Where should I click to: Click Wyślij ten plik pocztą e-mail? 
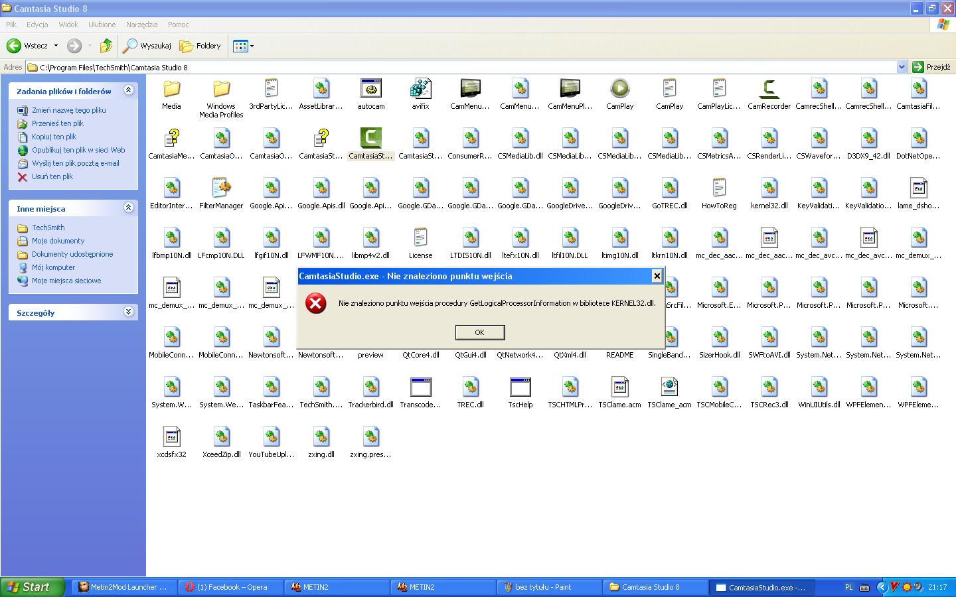(76, 163)
